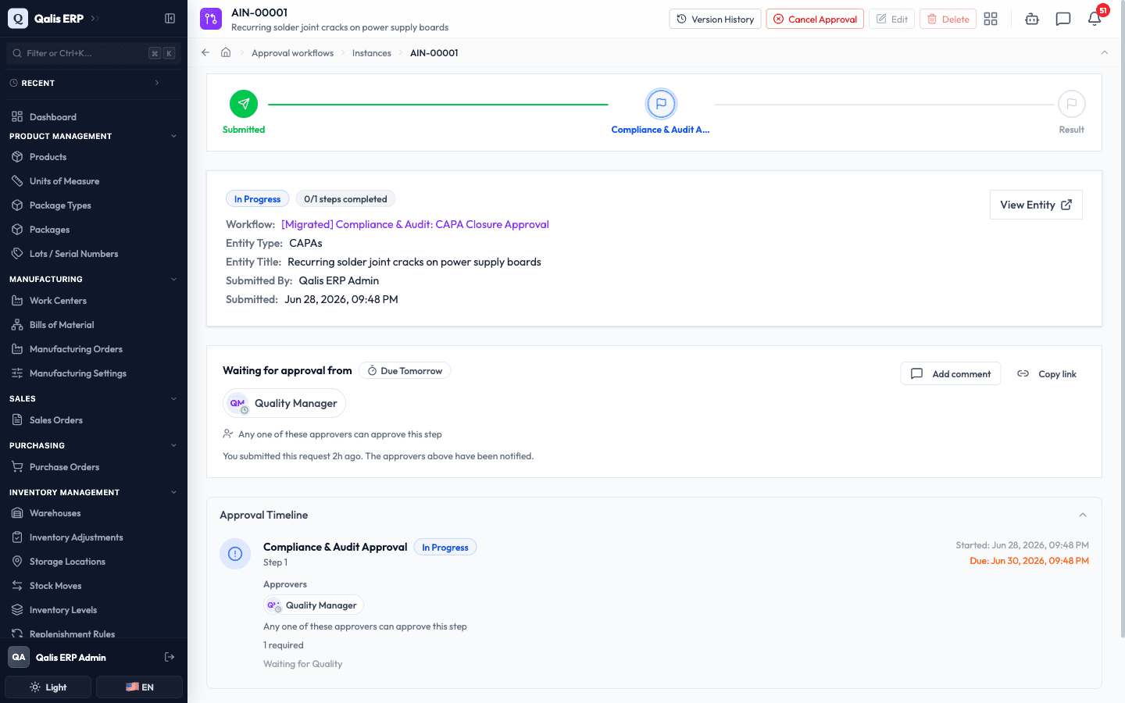Open the chat messages icon
1125x703 pixels.
1063,19
